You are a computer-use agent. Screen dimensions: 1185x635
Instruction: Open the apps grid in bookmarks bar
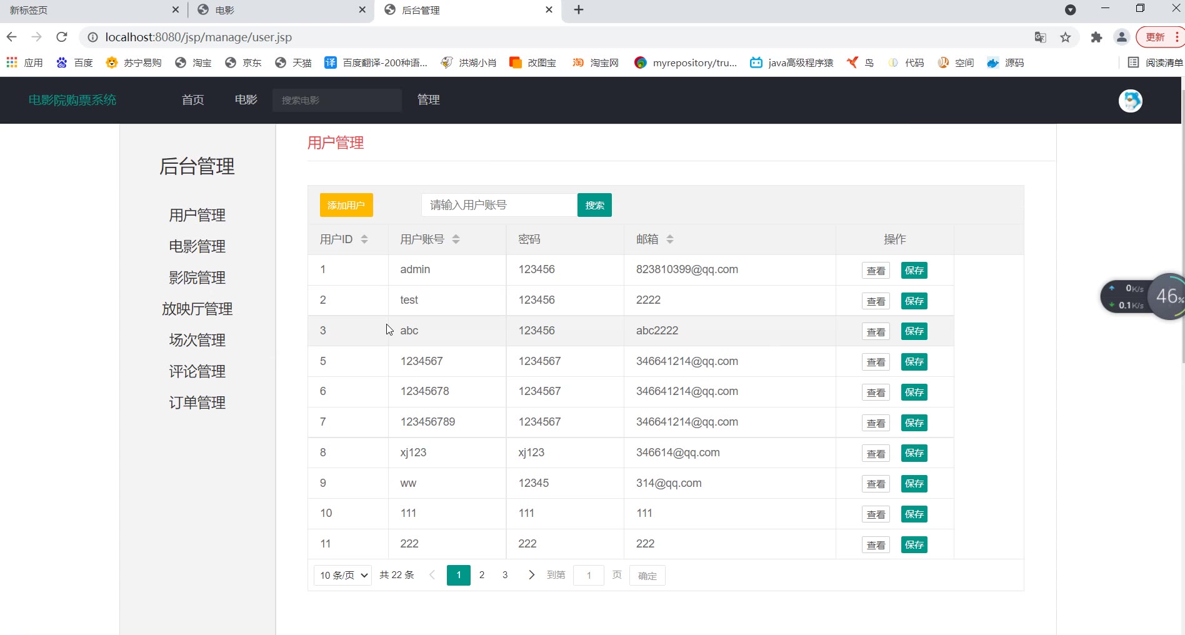point(12,62)
